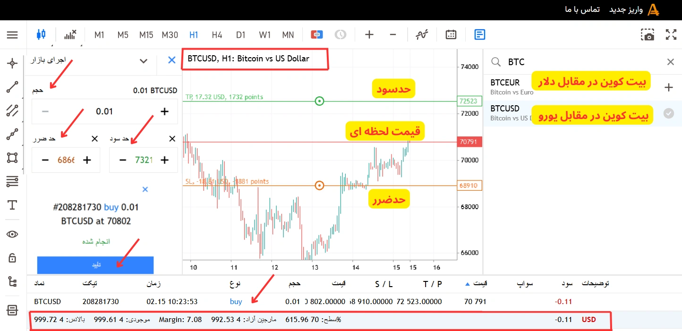Click the orange SL line handle
Screen dimensions: 682x331
pyautogui.click(x=320, y=186)
